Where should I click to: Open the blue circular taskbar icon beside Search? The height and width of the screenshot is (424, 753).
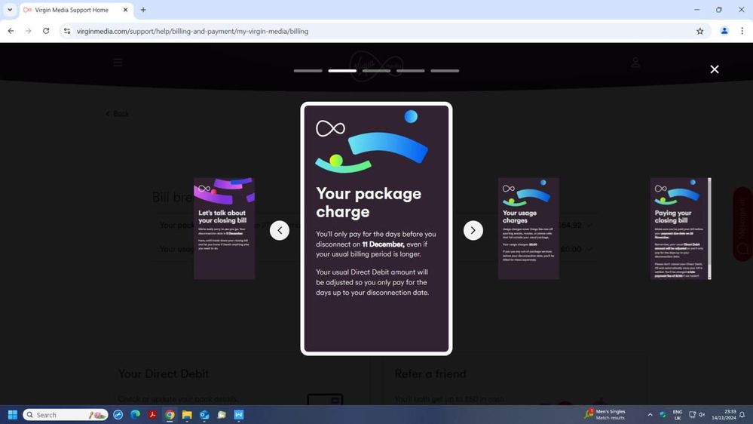(118, 414)
